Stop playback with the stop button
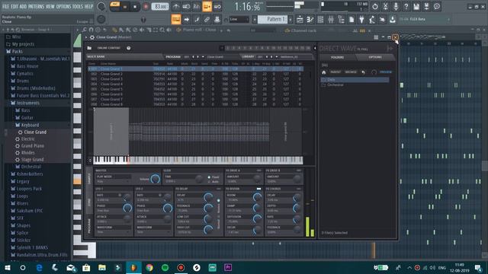Image resolution: width=488 pixels, height=274 pixels. (x=135, y=7)
